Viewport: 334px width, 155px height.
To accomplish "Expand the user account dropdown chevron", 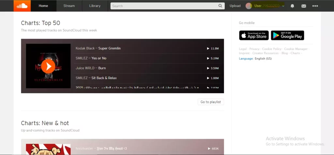I will pyautogui.click(x=283, y=6).
